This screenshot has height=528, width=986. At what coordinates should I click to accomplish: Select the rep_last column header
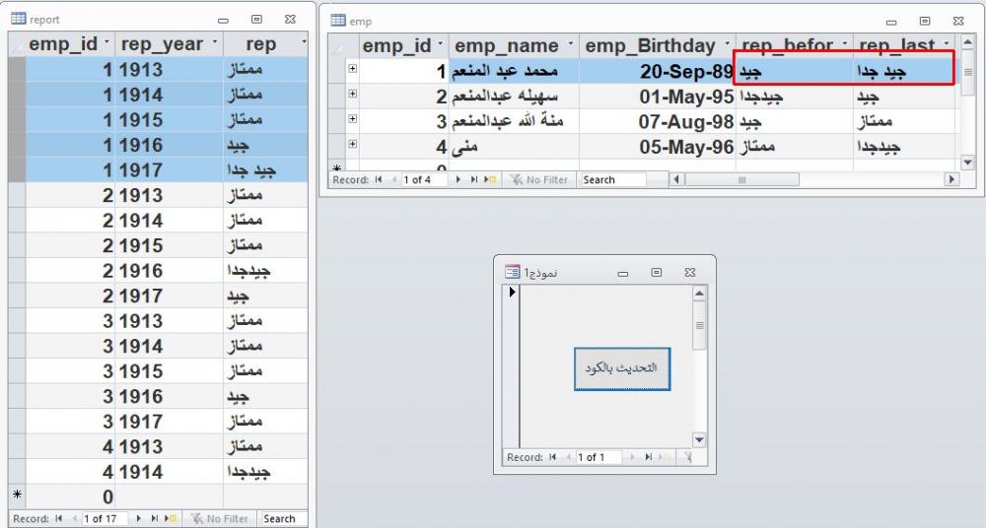coord(895,45)
